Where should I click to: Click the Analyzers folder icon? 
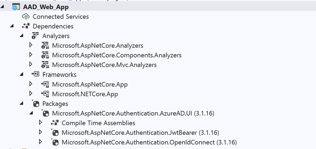point(35,36)
